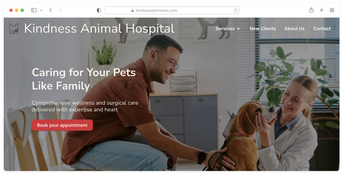The image size is (343, 175).
Task: Click the kindnessanimalvet.com address bar
Action: (172, 10)
